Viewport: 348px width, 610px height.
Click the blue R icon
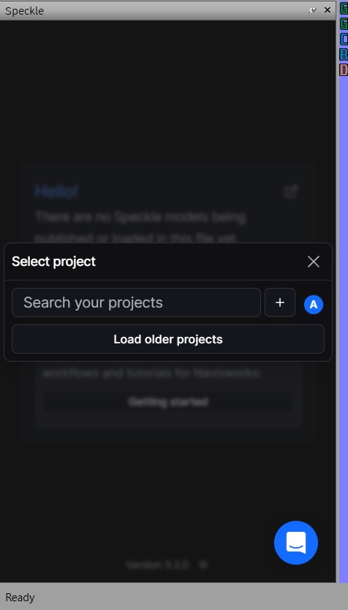coord(344,54)
